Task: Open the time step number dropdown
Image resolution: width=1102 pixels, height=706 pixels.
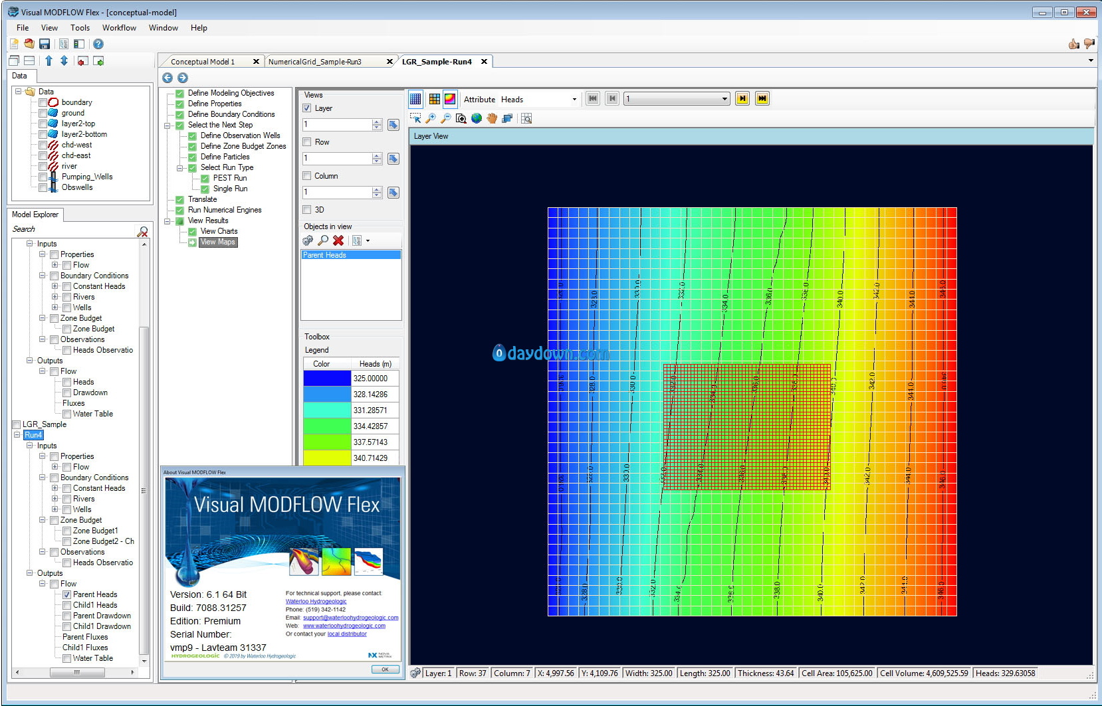Action: 724,100
